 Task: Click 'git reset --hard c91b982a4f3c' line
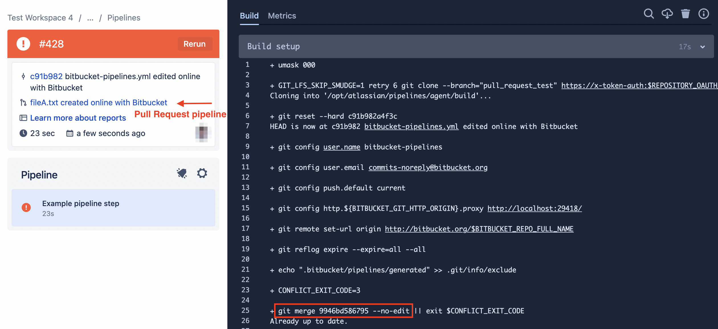tap(334, 116)
